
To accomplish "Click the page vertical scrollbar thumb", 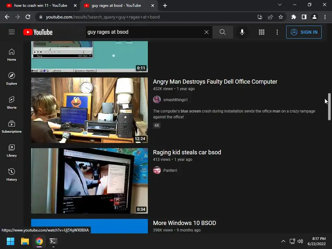I will point(329,107).
